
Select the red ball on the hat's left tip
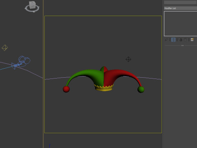coord(66,89)
